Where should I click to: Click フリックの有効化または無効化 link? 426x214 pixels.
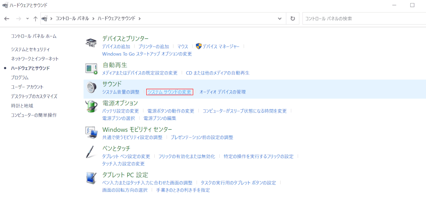pos(187,156)
